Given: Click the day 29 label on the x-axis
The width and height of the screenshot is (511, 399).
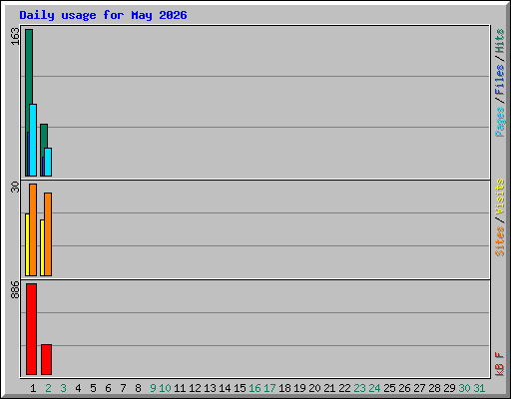Looking at the screenshot, I should click(x=449, y=388).
